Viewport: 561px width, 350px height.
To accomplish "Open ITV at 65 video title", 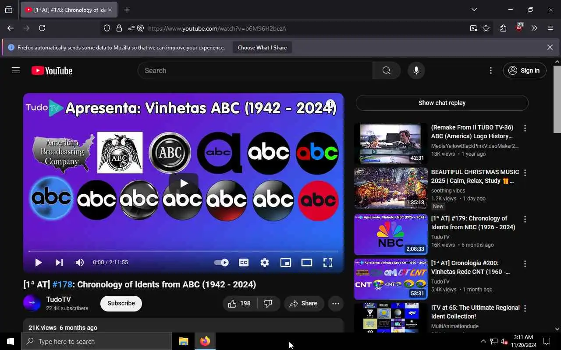I will pyautogui.click(x=475, y=312).
